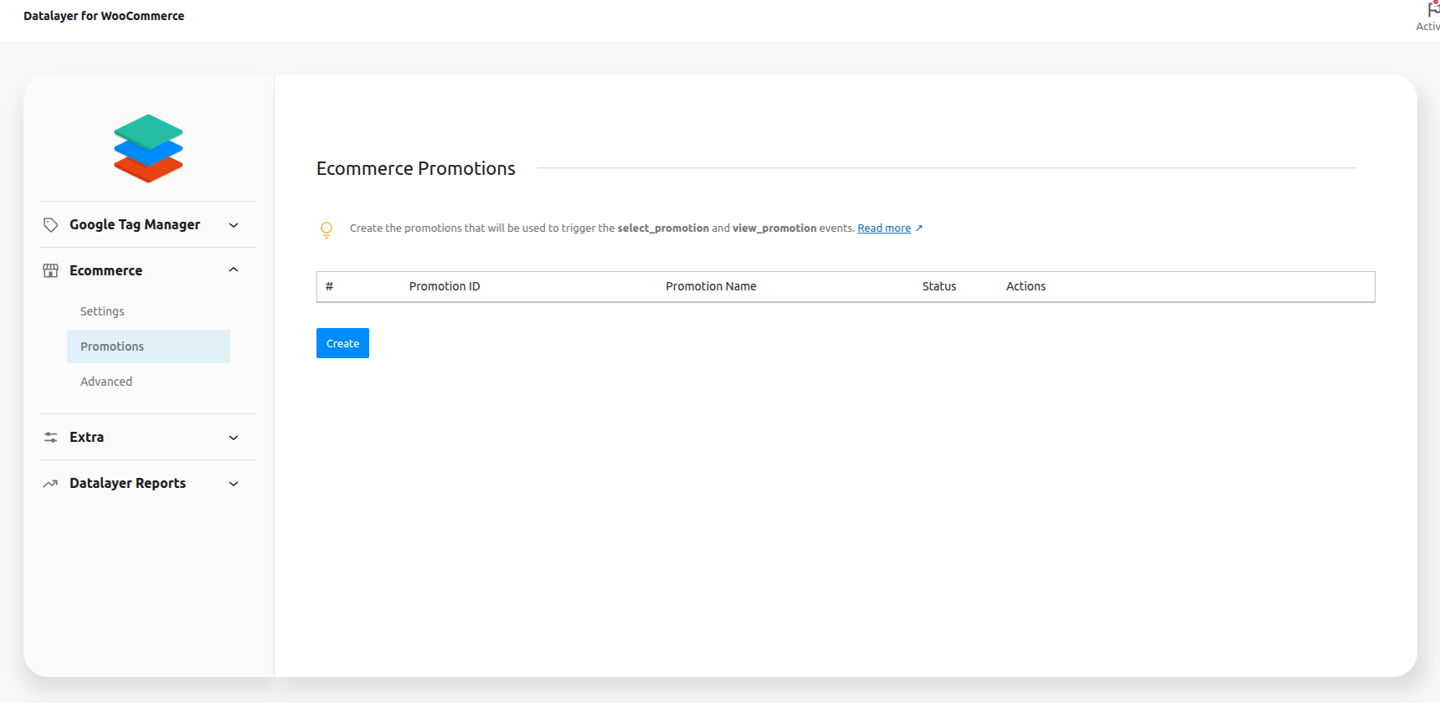Click the storefront icon beside Ecommerce
Viewport: 1440px width, 703px height.
click(x=50, y=271)
